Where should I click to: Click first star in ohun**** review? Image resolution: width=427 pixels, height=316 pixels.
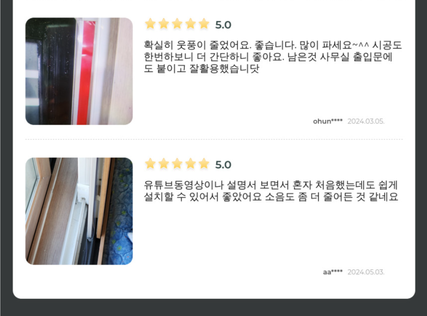pyautogui.click(x=150, y=24)
